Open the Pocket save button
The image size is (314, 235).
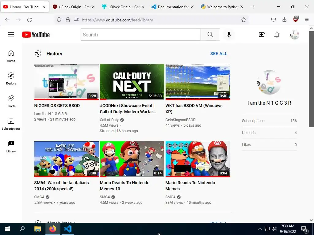(x=274, y=20)
